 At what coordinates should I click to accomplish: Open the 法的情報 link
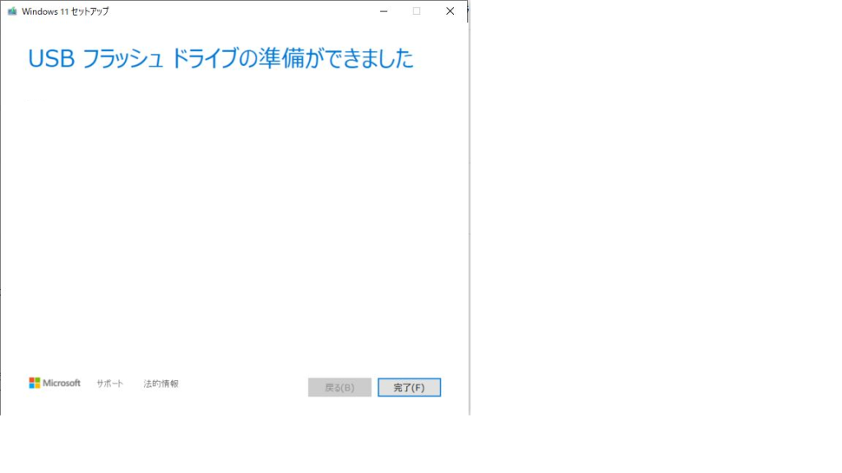coord(160,383)
